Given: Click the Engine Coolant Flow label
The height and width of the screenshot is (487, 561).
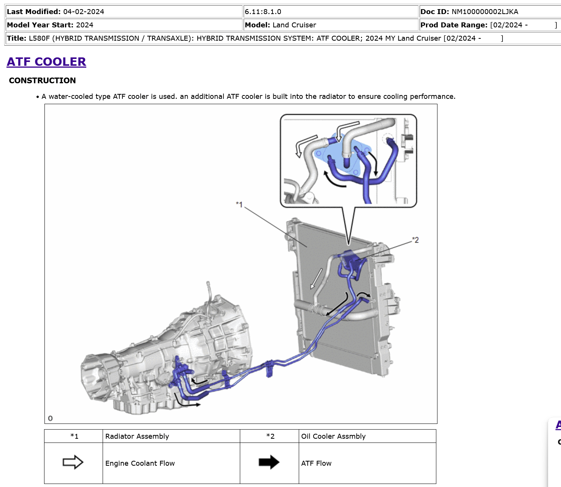Looking at the screenshot, I should point(140,463).
